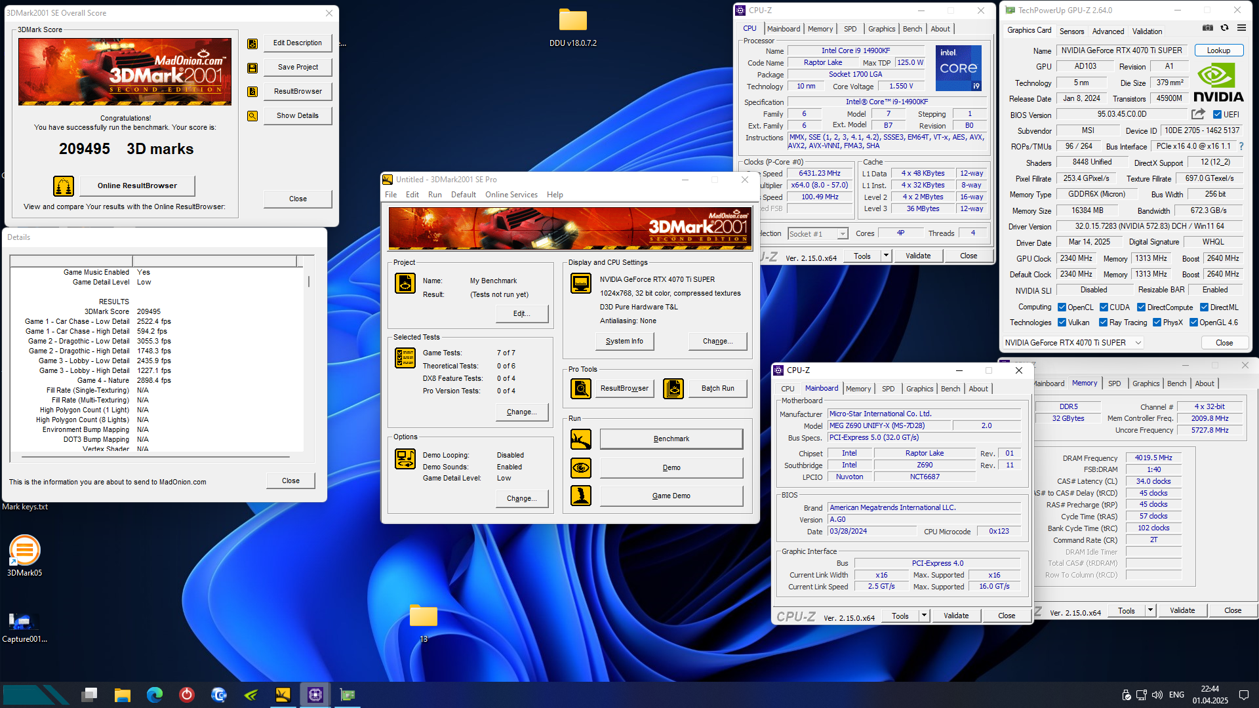Screen dimensions: 1259x708
Task: Open Tools dropdown arrow in CPU-Z Mainboard window
Action: click(924, 616)
